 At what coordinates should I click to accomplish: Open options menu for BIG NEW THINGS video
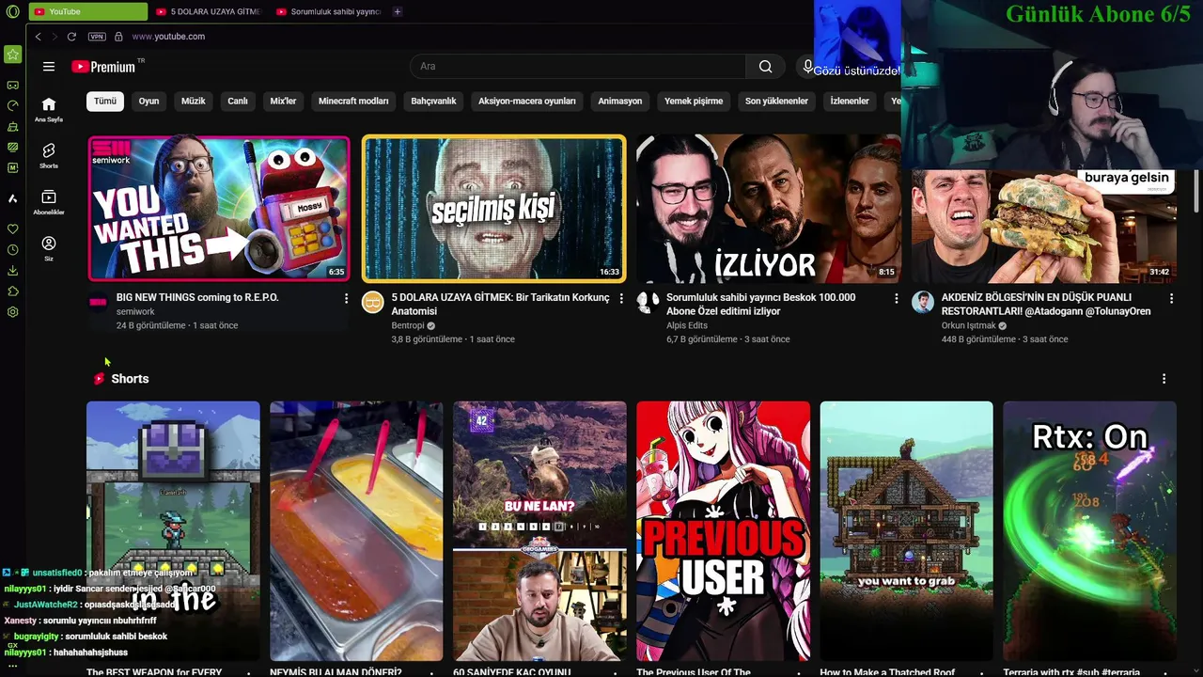[x=346, y=298]
